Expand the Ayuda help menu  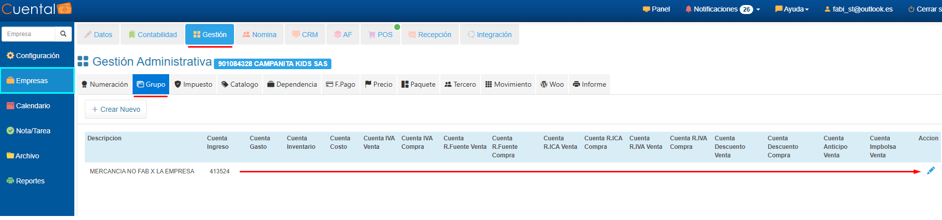coord(792,9)
